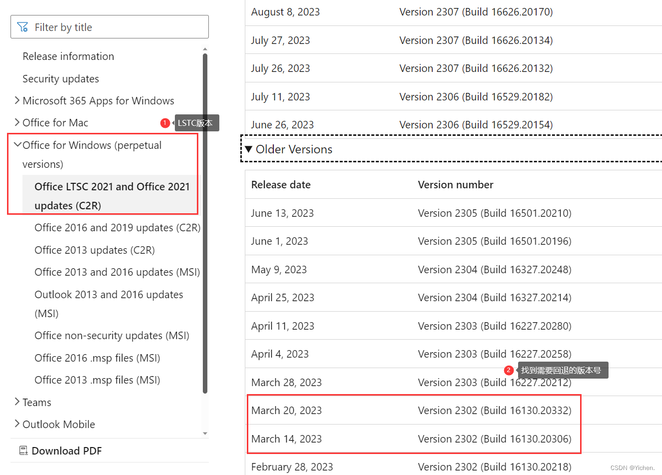
Task: Open Office non-security updates (MSI)
Action: click(112, 336)
